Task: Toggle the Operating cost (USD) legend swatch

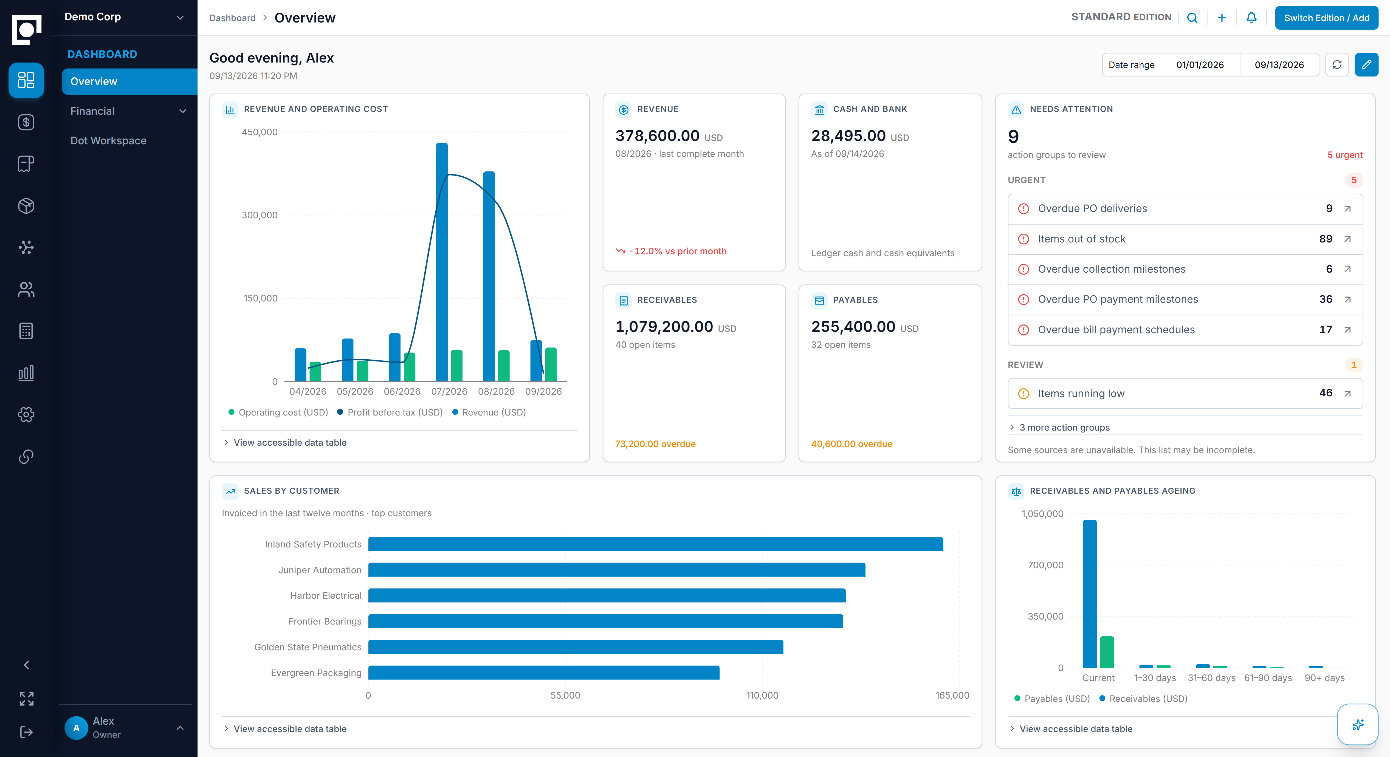Action: (x=231, y=412)
